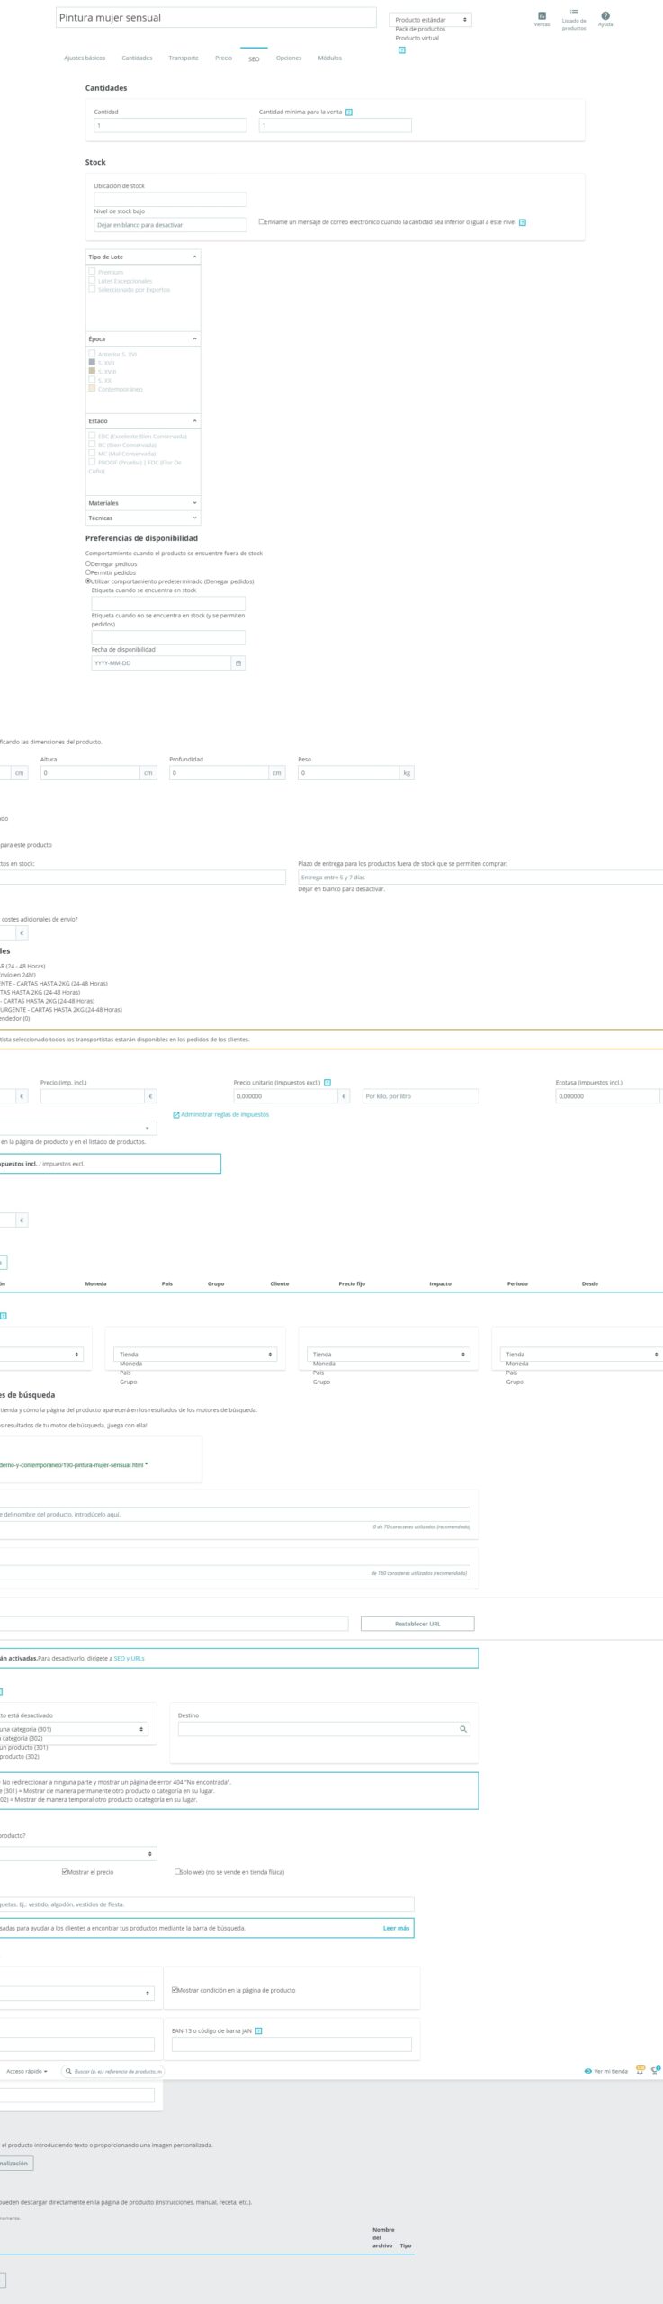Open the Producto estándar type dropdown
This screenshot has width=663, height=2304.
click(430, 20)
